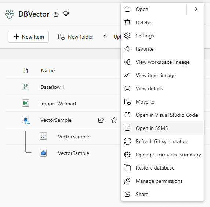The height and width of the screenshot is (207, 210).
Task: Click the View details document icon
Action: pos(127,88)
